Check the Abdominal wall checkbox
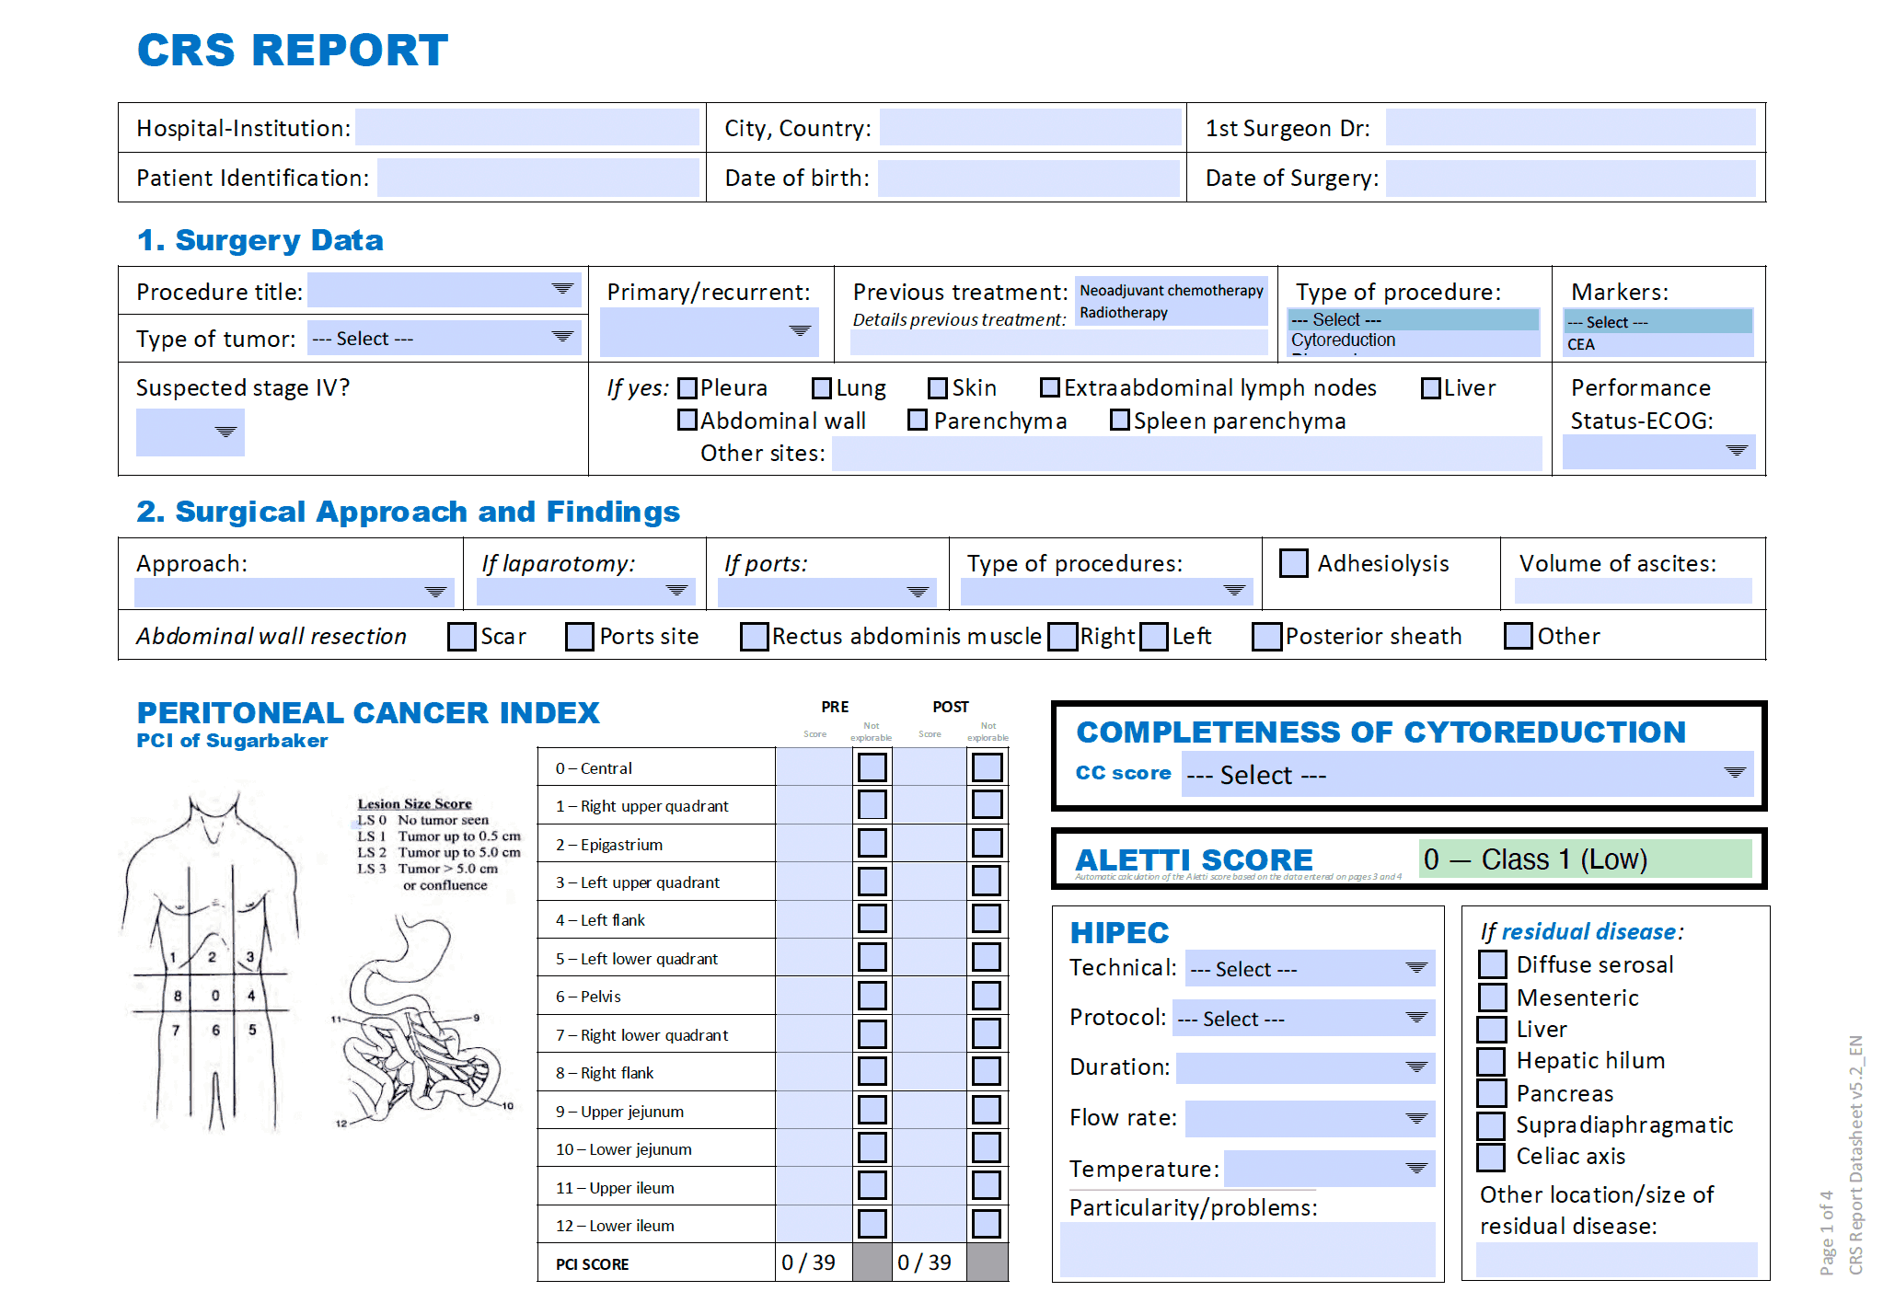This screenshot has width=1883, height=1303. pyautogui.click(x=687, y=421)
